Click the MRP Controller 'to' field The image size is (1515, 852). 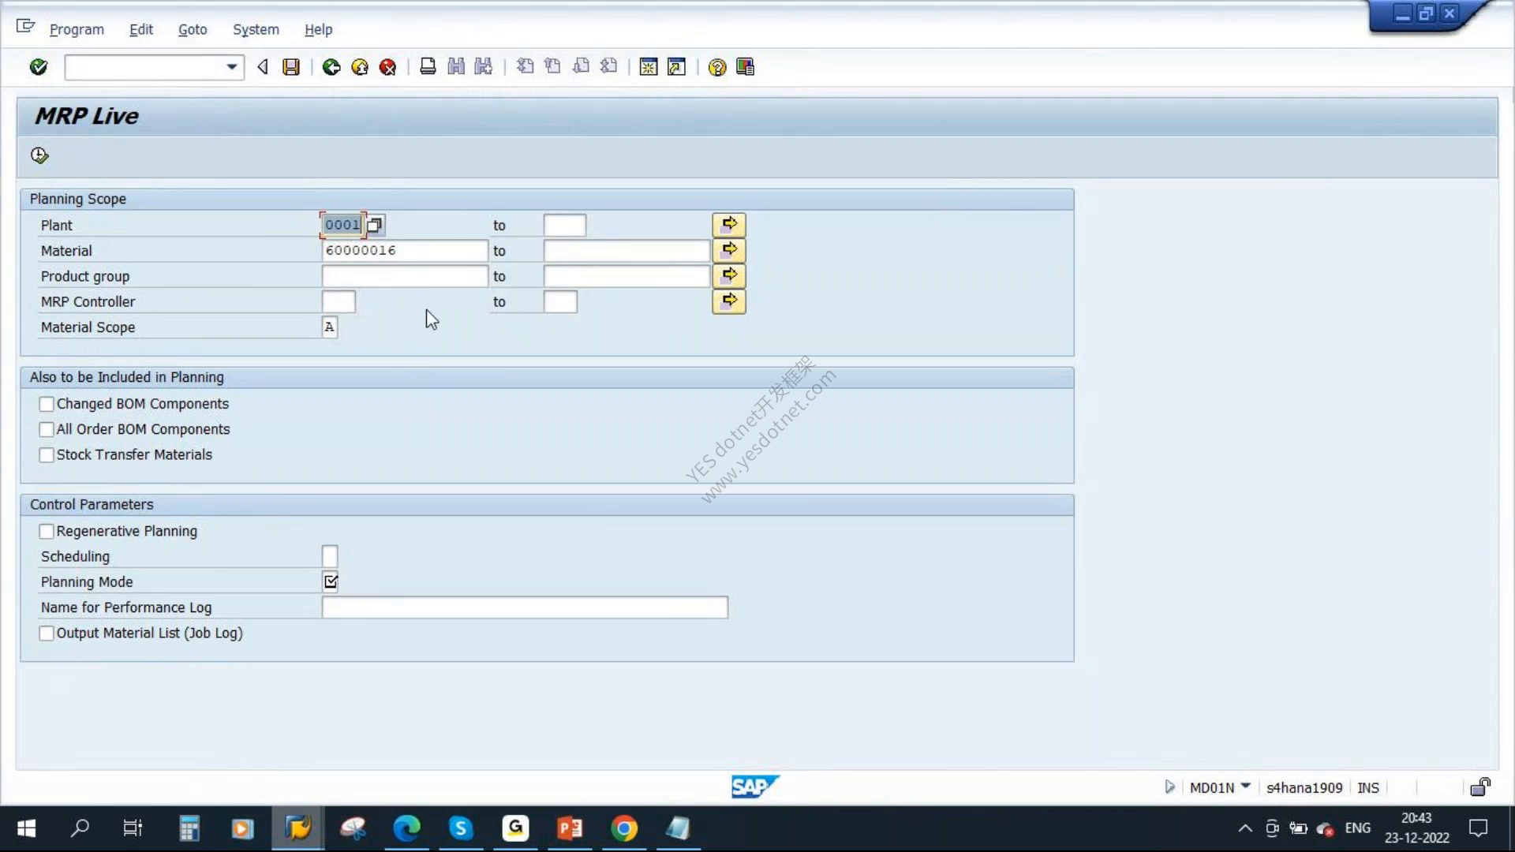(560, 302)
